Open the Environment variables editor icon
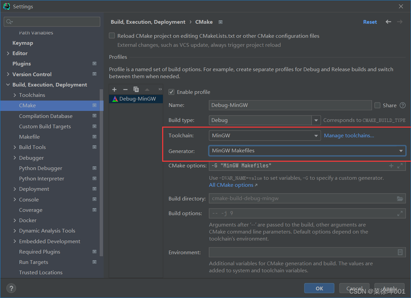This screenshot has height=298, width=411. point(400,252)
